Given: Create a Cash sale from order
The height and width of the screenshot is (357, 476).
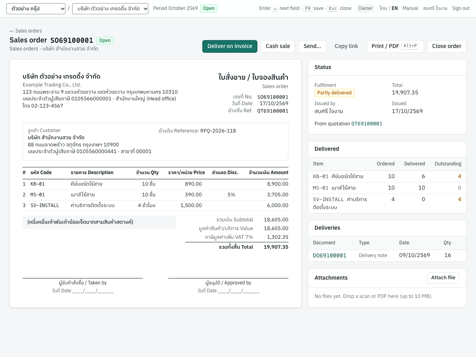Looking at the screenshot, I should pyautogui.click(x=278, y=46).
